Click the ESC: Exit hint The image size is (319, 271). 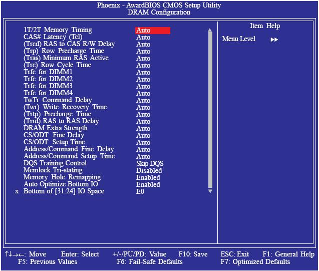[235, 254]
